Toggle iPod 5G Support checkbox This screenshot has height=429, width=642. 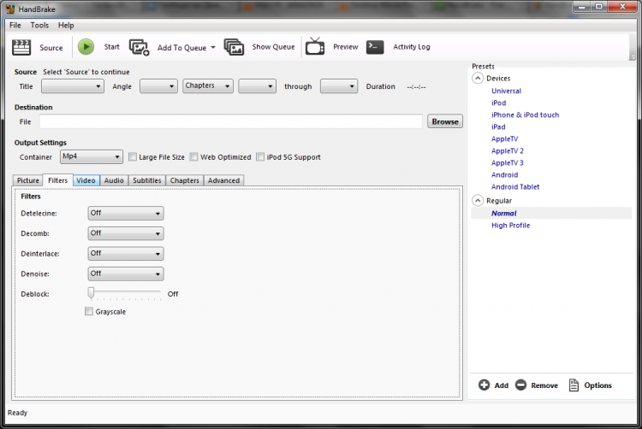[260, 157]
